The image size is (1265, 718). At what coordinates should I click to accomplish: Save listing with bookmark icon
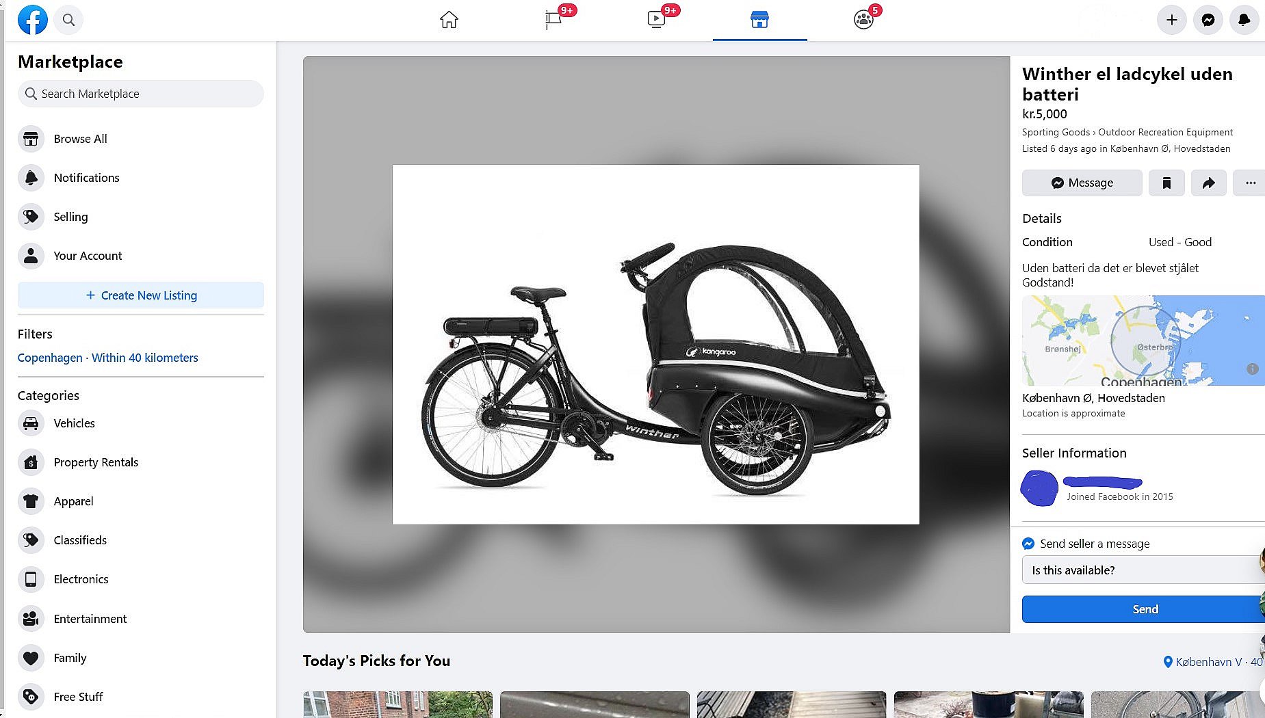[x=1166, y=183]
